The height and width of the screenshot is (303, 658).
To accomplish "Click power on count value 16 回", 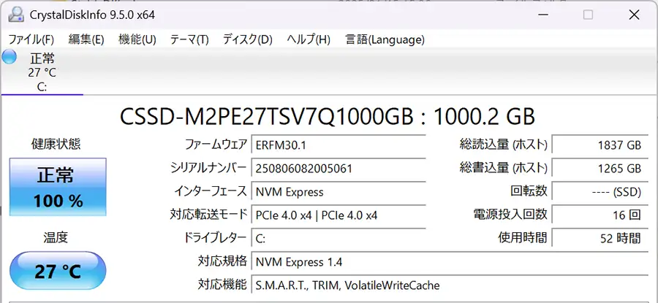I will (x=600, y=215).
